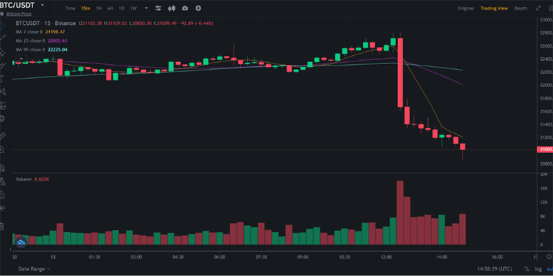
Task: Select the ruler measure tool in sidebar
Action: click(x=3, y=136)
